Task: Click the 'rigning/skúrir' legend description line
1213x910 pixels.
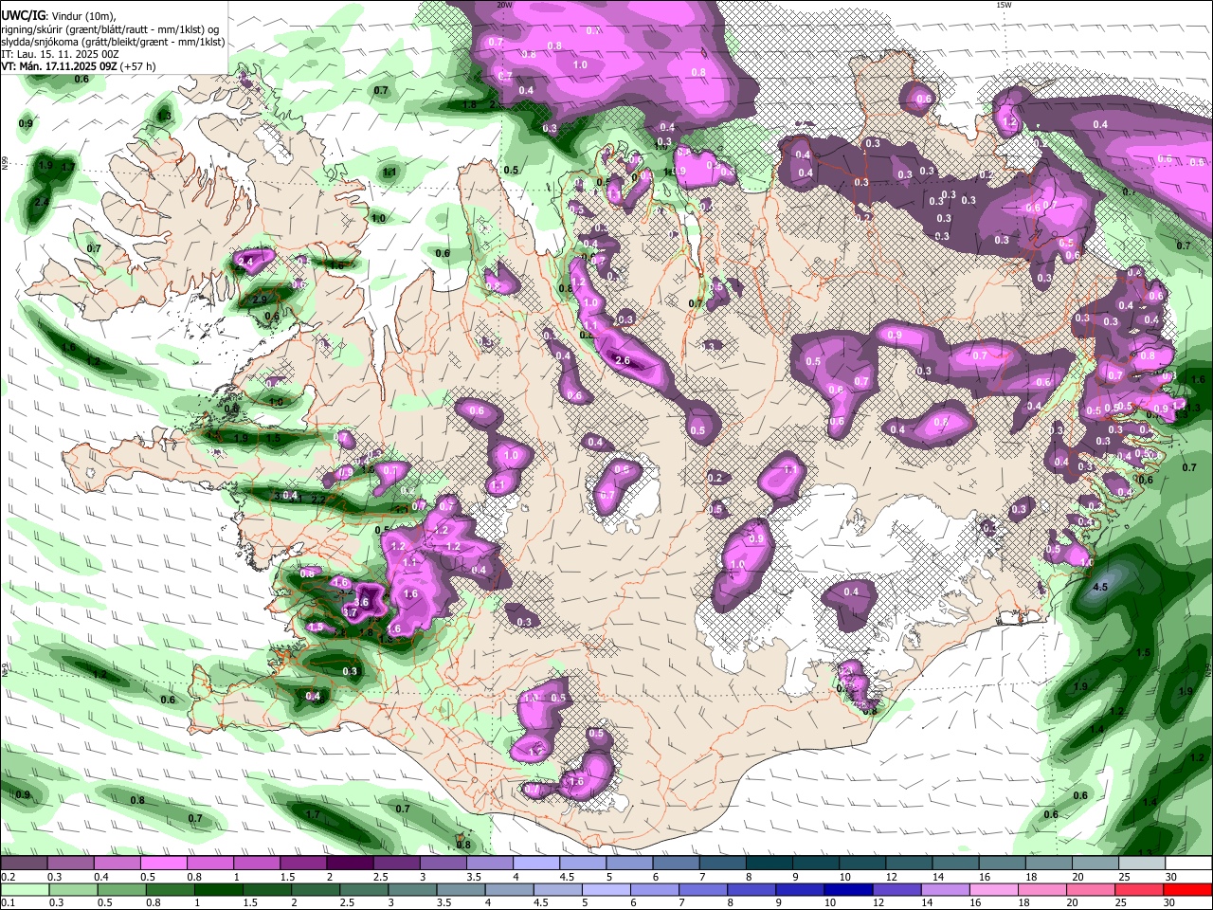Action: pos(112,29)
